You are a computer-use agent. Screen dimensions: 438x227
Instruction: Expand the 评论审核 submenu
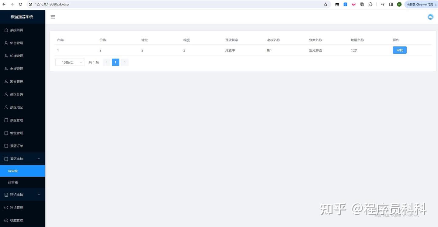[23, 195]
